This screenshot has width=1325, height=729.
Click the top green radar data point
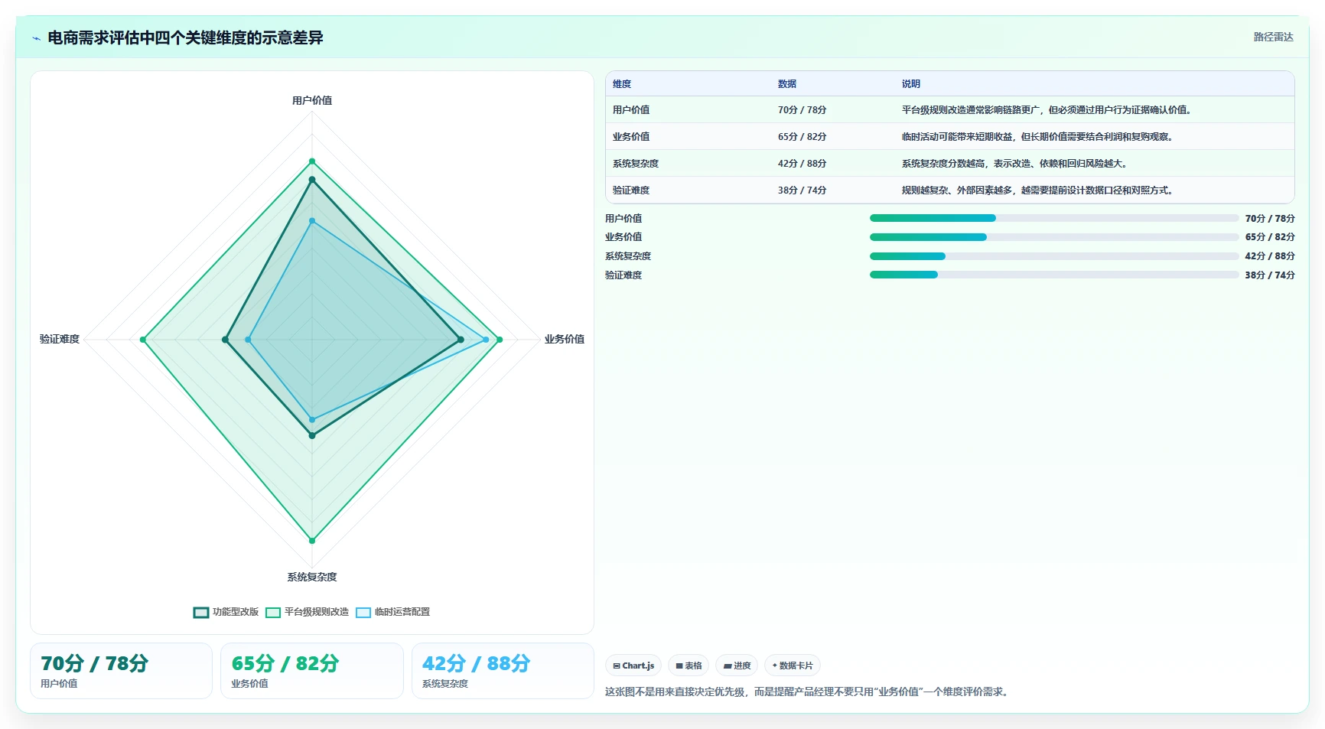312,161
